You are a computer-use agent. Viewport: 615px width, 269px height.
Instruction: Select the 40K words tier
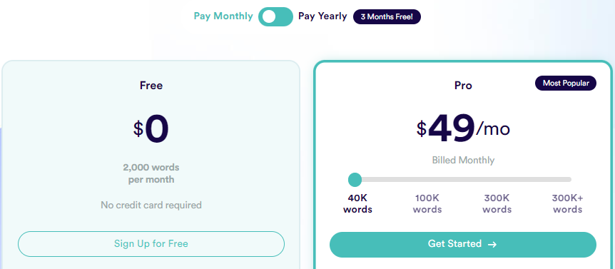(x=357, y=203)
